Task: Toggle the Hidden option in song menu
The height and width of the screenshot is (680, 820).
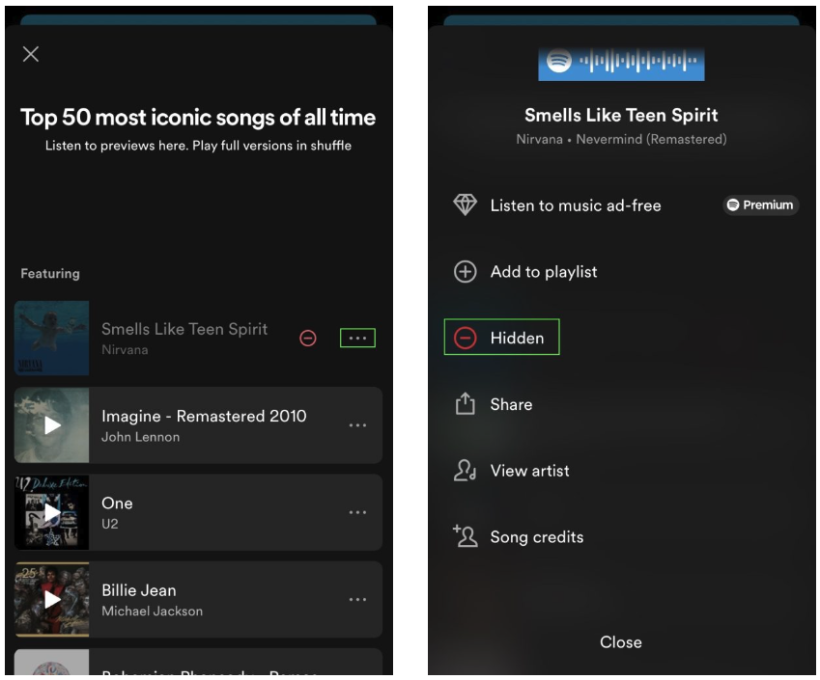Action: coord(502,339)
